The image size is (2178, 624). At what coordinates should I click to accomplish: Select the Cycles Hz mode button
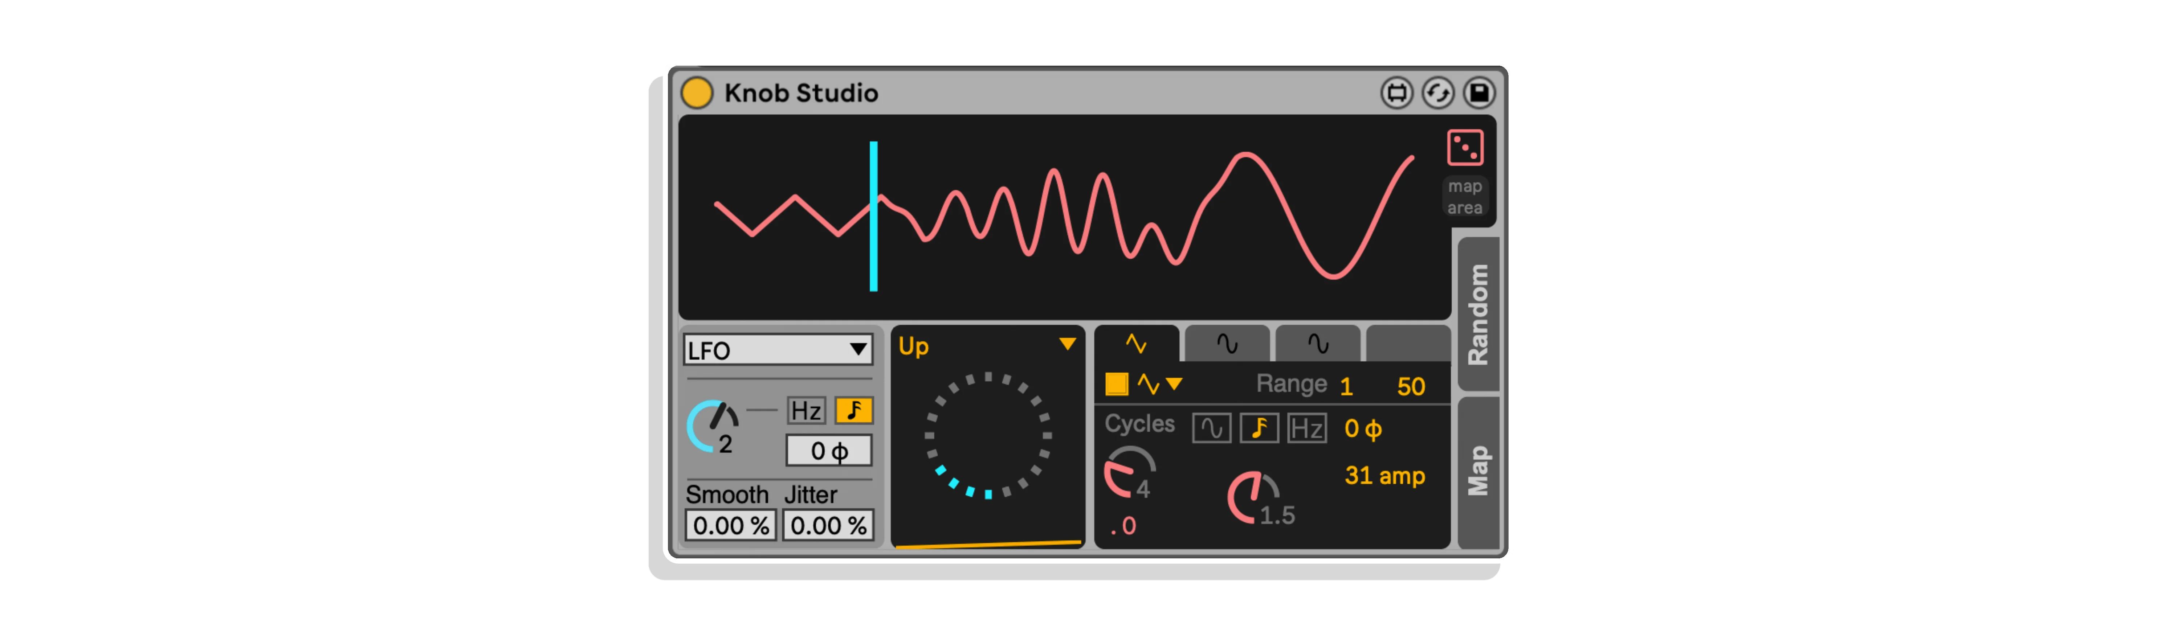click(x=1306, y=428)
